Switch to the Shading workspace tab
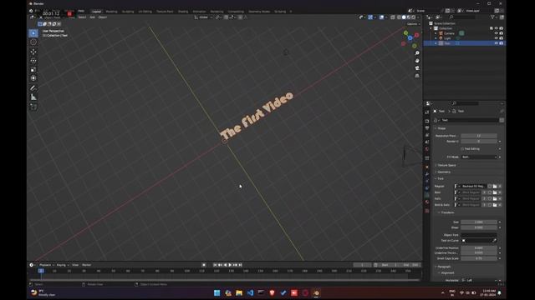Image resolution: width=535 pixels, height=300 pixels. tap(183, 11)
